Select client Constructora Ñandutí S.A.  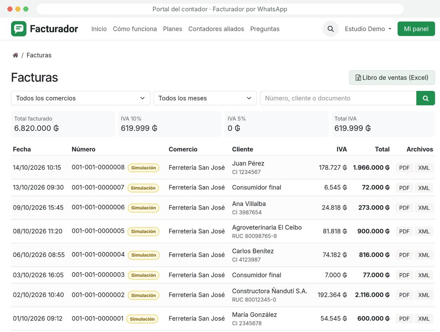[x=270, y=291]
